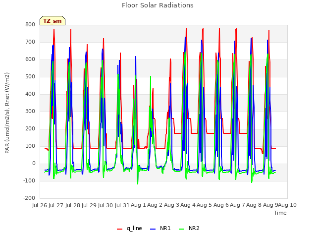This screenshot has height=238, width=317.
Task: Click the NR1 legend label
Action: (165, 228)
